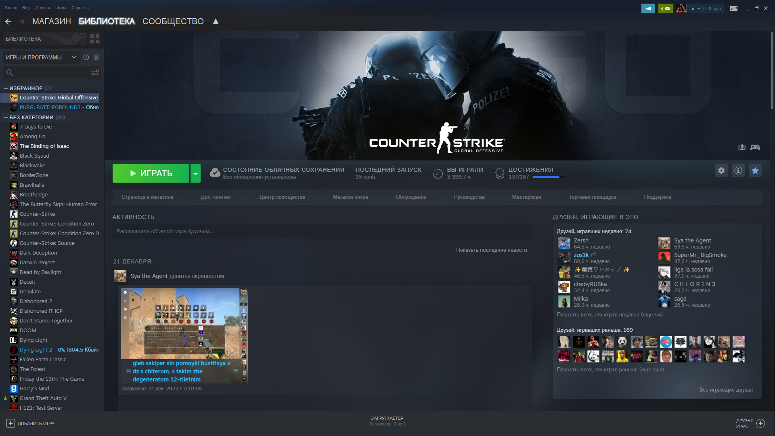775x436 pixels.
Task: Click the DOOM game icon
Action: pos(14,331)
